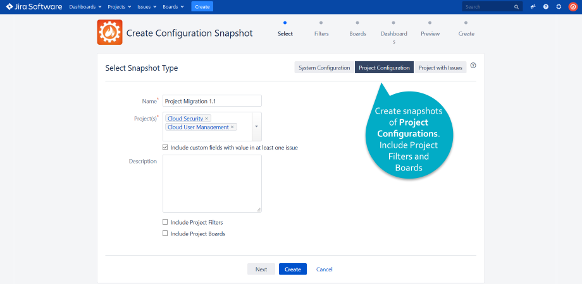Viewport: 582px width, 284px height.
Task: Enable Include Project Boards
Action: 165,234
